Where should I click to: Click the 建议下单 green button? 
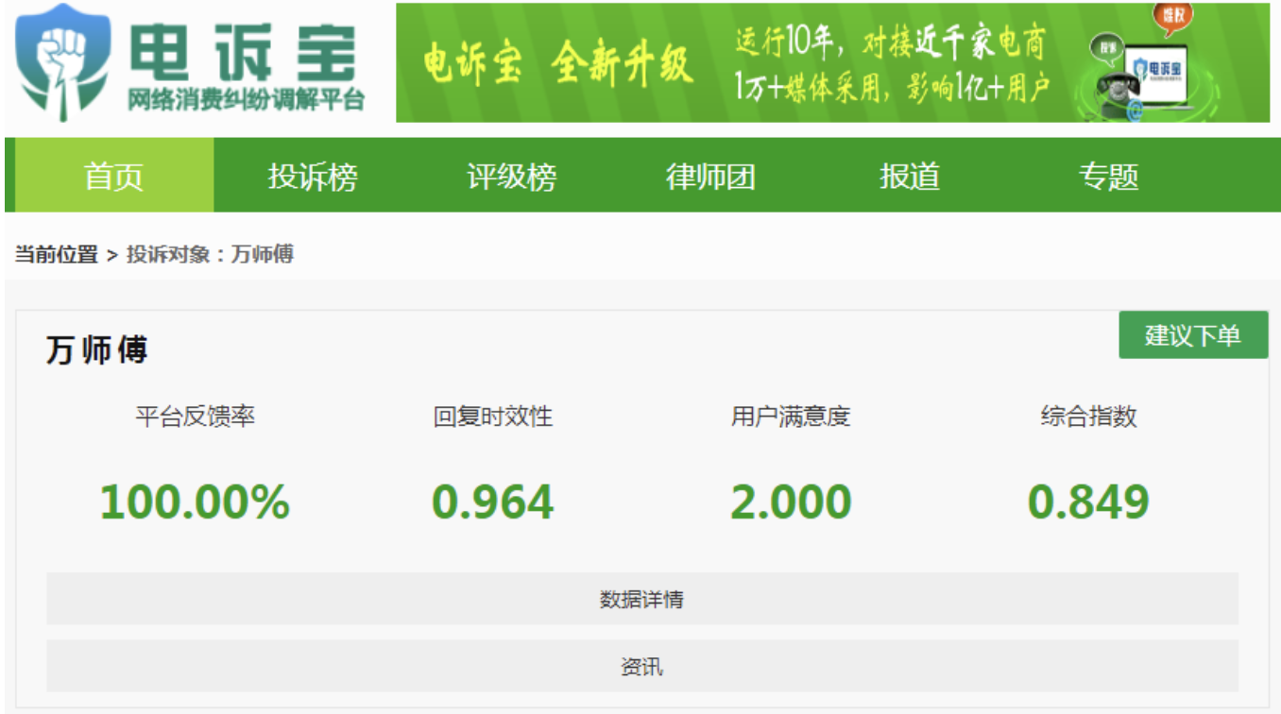coord(1193,335)
